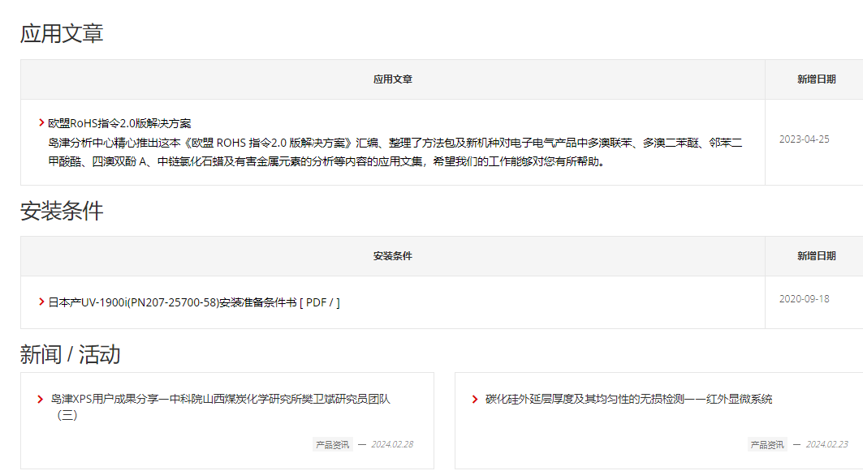Click the 2024.02.23 news date

pos(826,444)
